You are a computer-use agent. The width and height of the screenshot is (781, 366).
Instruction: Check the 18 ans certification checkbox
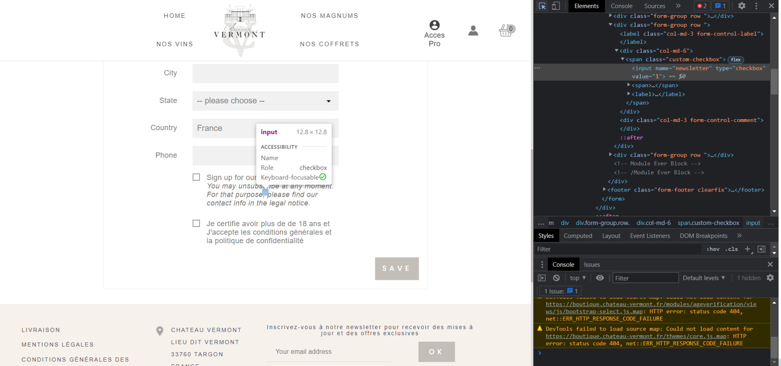pyautogui.click(x=196, y=223)
